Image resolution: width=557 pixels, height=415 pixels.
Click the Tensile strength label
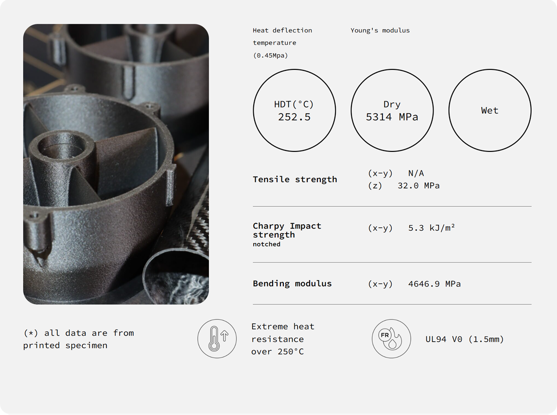295,179
